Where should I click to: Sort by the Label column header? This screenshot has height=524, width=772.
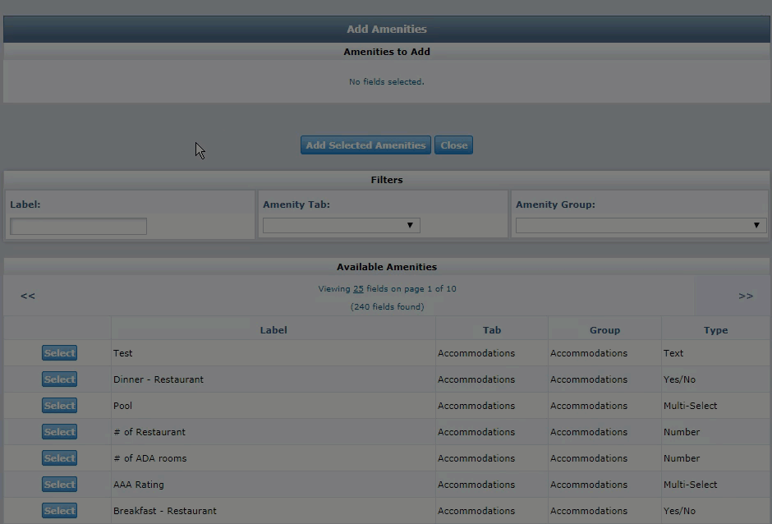[273, 330]
